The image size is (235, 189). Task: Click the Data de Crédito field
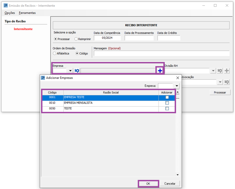tap(169, 38)
